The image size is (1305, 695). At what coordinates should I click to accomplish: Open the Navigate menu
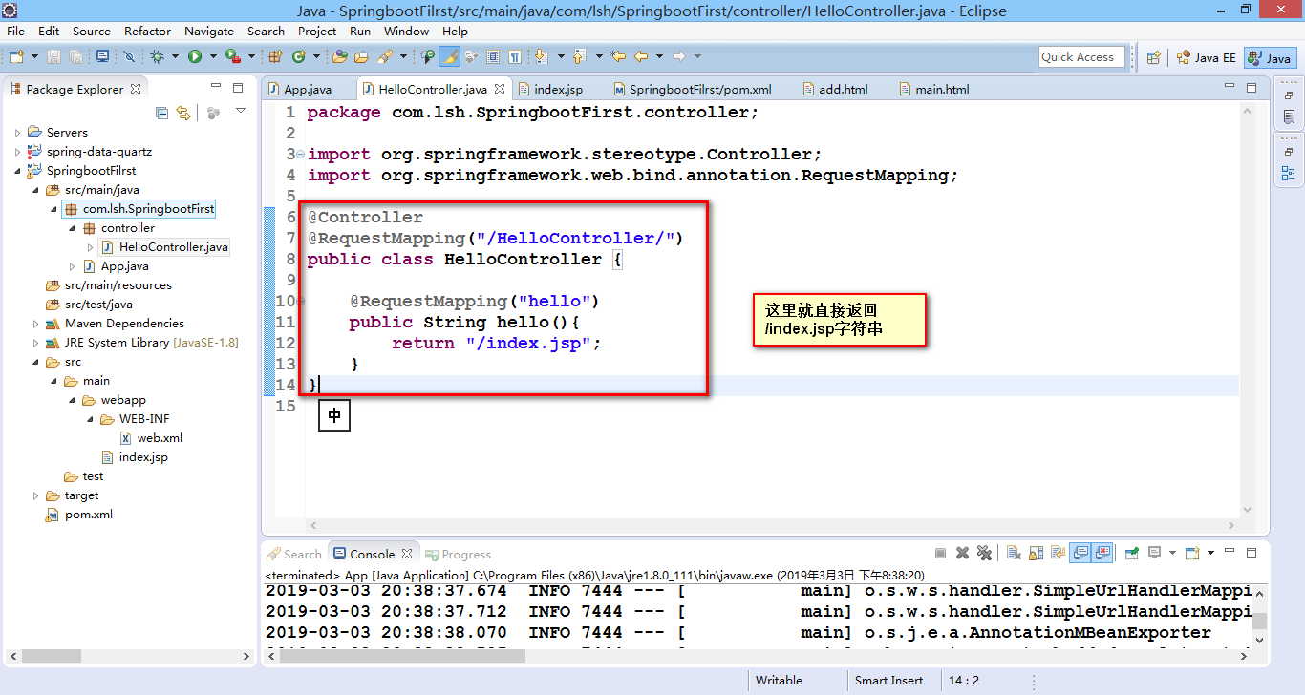tap(209, 31)
